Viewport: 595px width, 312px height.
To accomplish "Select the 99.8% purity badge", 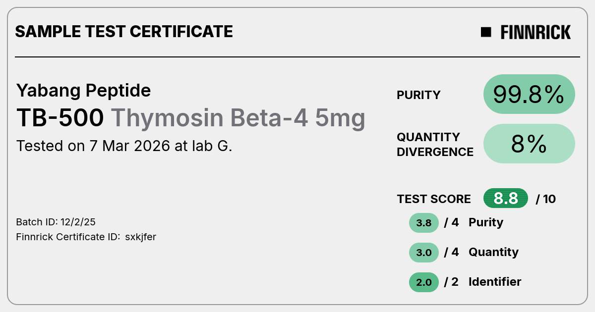I will (529, 94).
